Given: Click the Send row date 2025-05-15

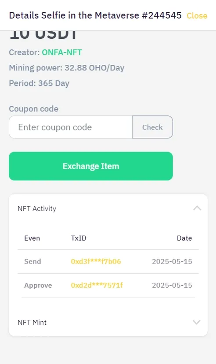Looking at the screenshot, I should (x=172, y=261).
